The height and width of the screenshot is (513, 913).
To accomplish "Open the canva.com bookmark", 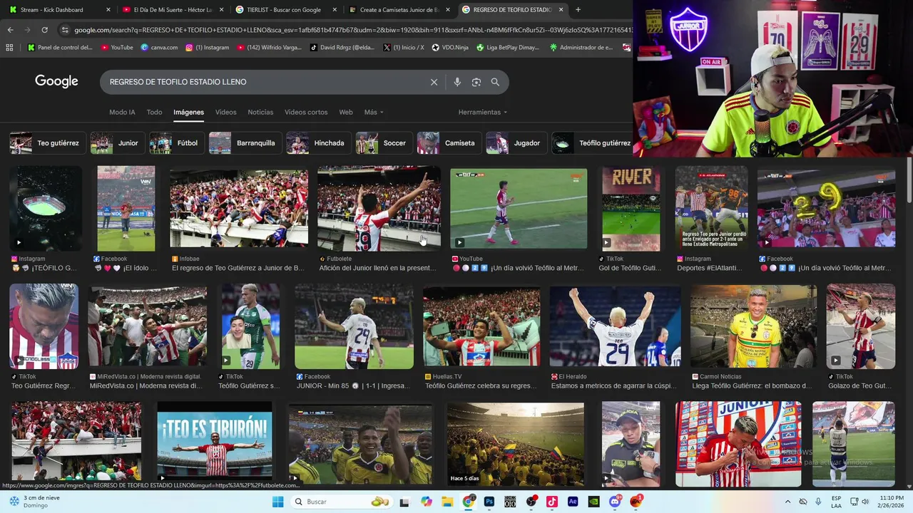I will click(x=160, y=48).
